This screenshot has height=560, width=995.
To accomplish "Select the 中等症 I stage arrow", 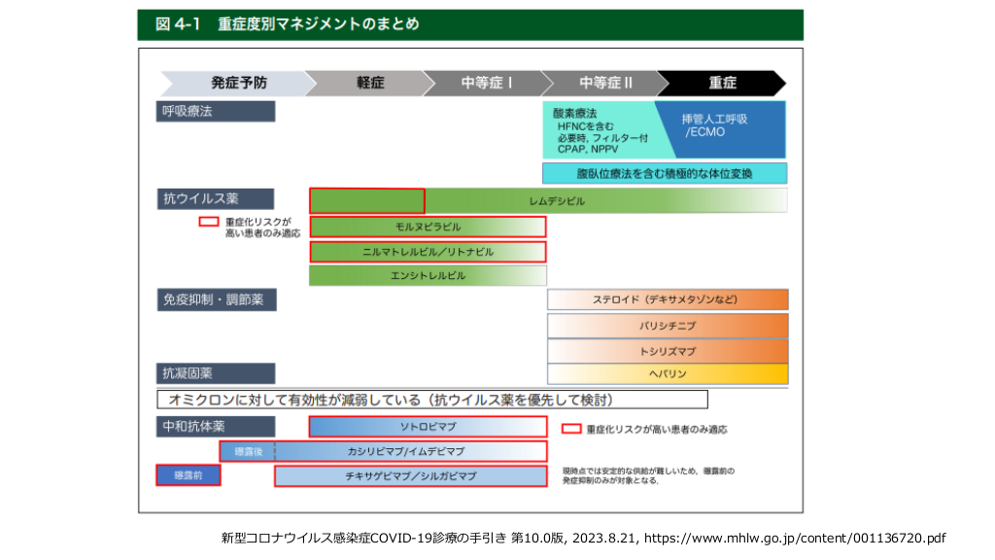I will tap(486, 83).
